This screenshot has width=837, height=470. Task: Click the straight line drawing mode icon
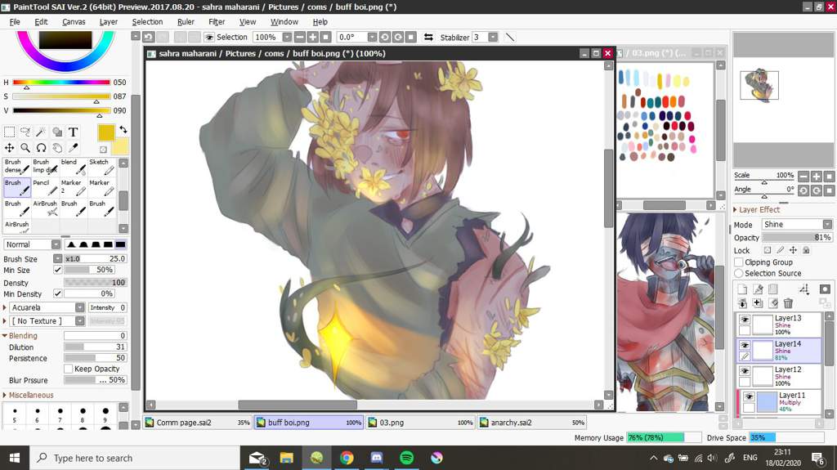click(x=510, y=37)
